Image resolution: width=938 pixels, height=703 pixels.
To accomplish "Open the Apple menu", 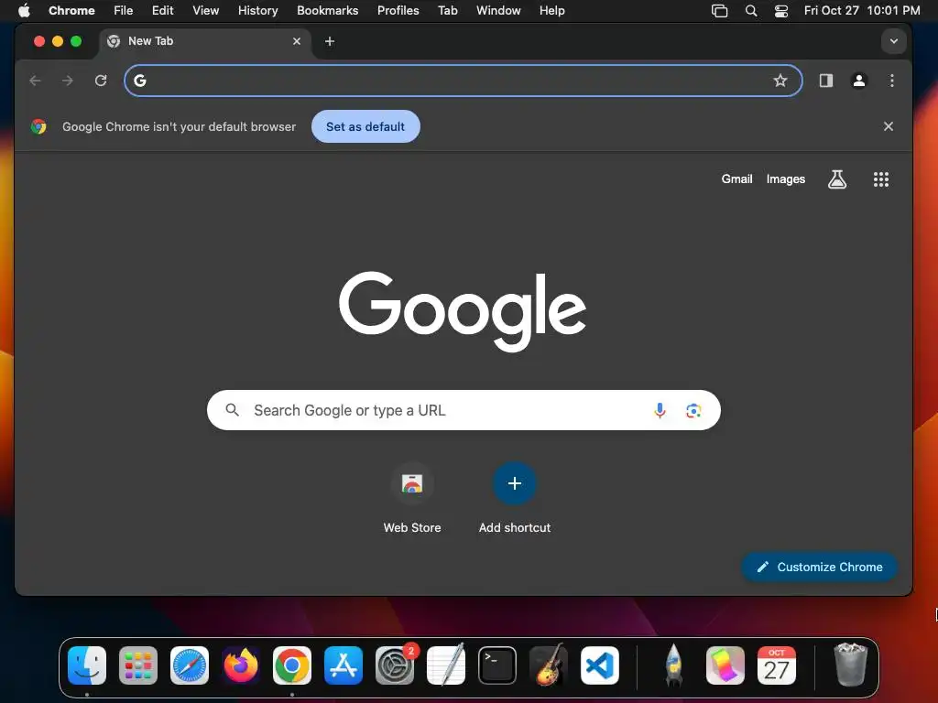I will coord(24,10).
